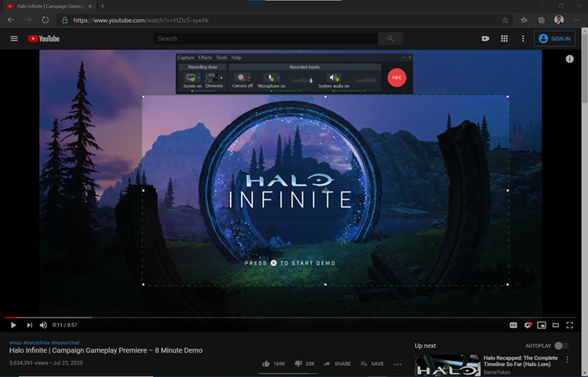Open YouTube hamburger guide menu

point(13,38)
